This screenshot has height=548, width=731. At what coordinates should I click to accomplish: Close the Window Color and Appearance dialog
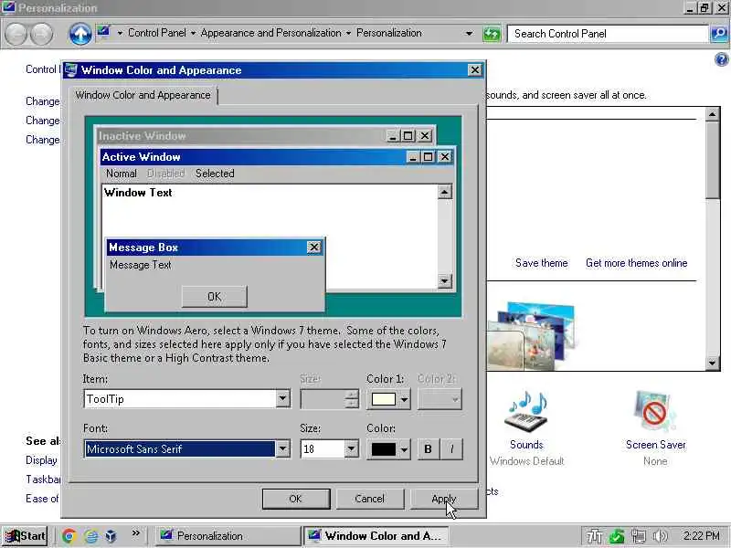point(474,70)
